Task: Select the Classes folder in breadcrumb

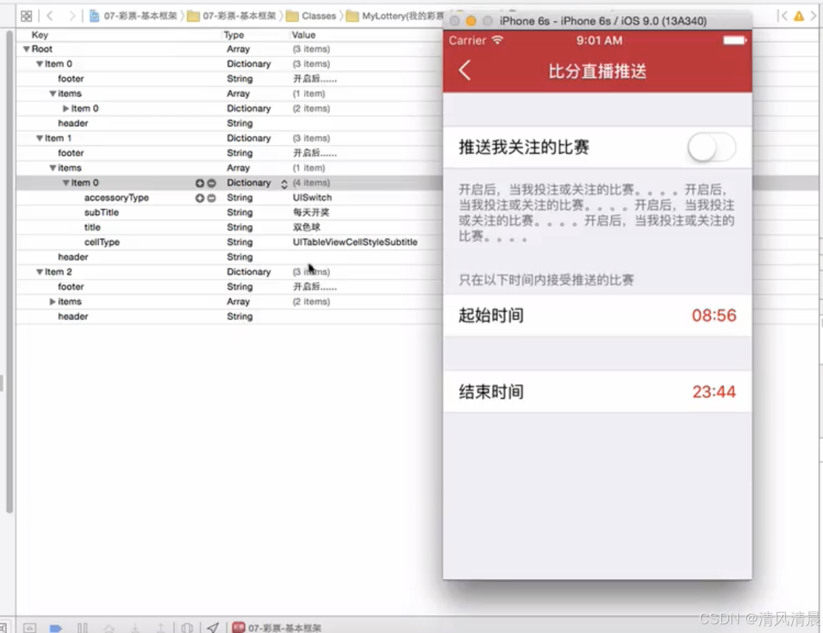Action: tap(312, 16)
